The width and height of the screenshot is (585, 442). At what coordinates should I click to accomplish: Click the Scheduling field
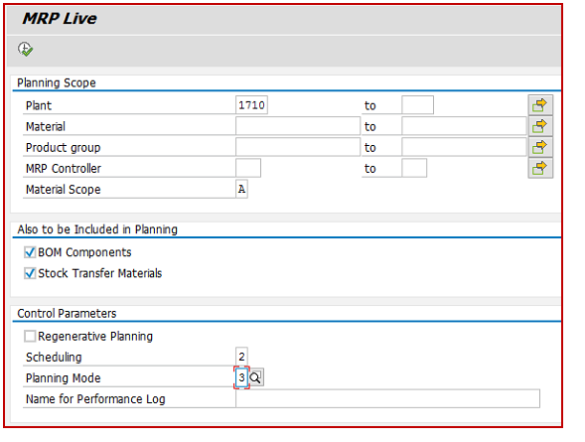[241, 357]
